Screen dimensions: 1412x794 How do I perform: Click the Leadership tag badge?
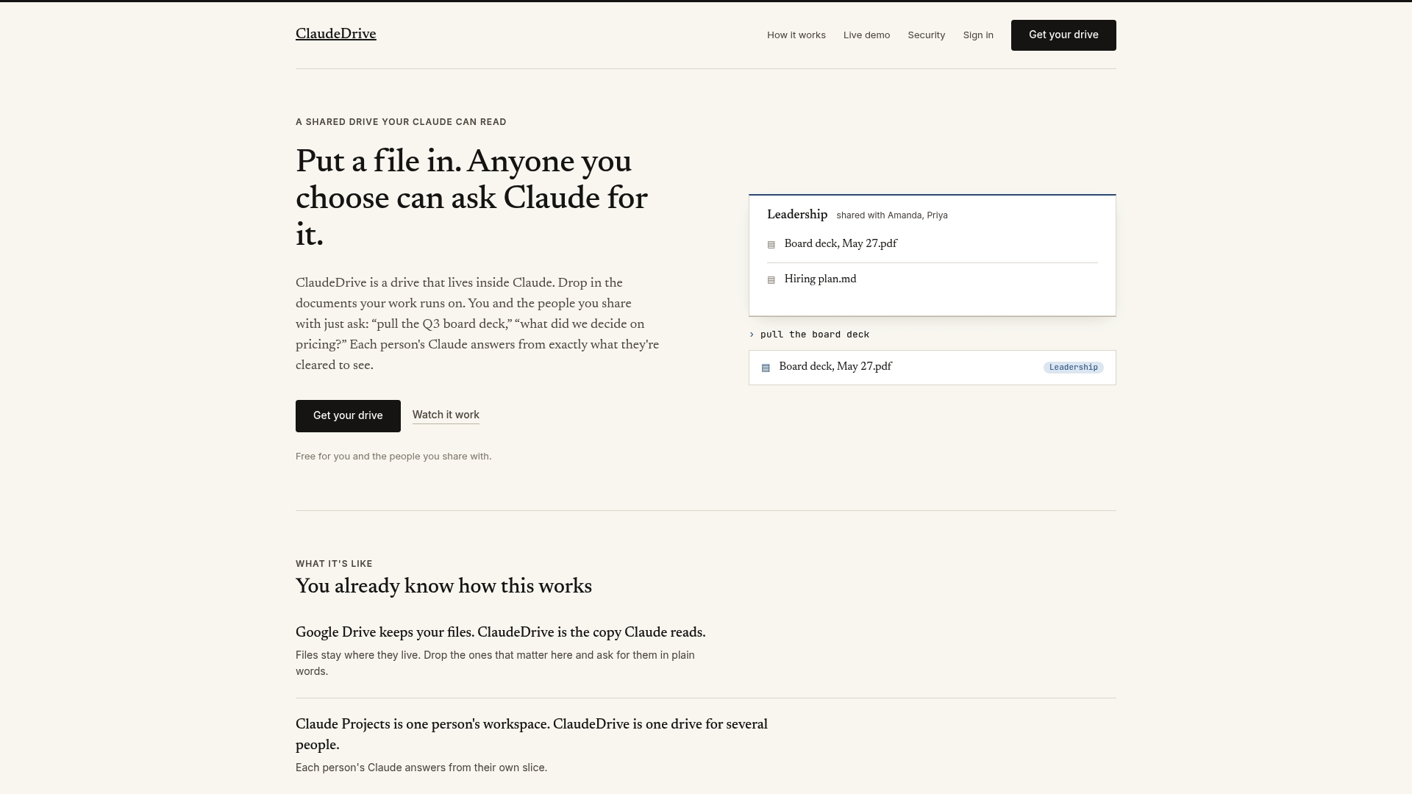[x=1074, y=368]
